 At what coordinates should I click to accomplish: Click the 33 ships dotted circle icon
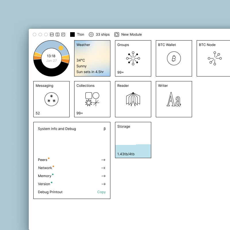click(91, 34)
